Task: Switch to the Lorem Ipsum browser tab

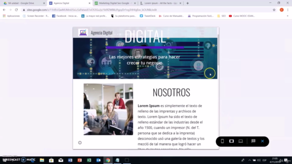Action: tap(161, 3)
